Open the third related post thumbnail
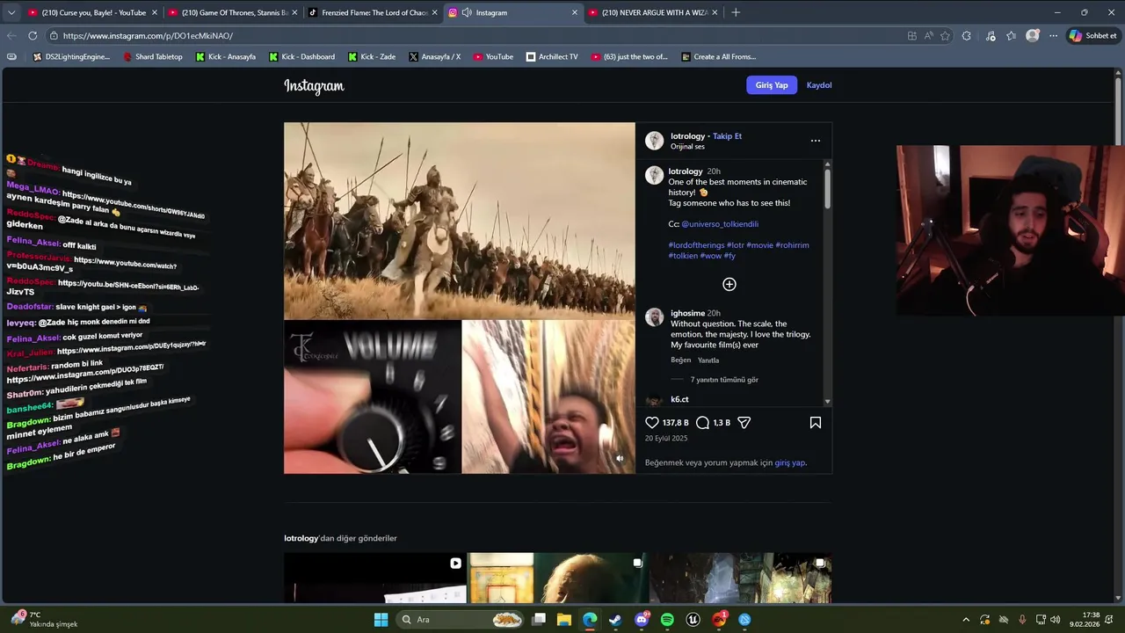Image resolution: width=1125 pixels, height=633 pixels. pos(740,578)
